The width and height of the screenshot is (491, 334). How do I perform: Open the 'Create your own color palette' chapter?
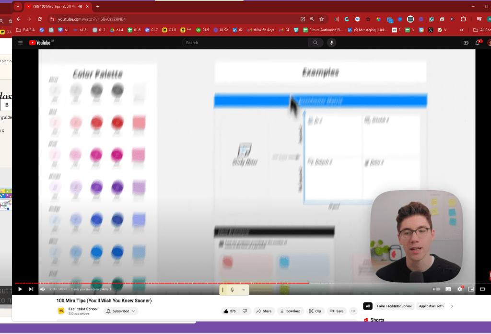pos(91,289)
